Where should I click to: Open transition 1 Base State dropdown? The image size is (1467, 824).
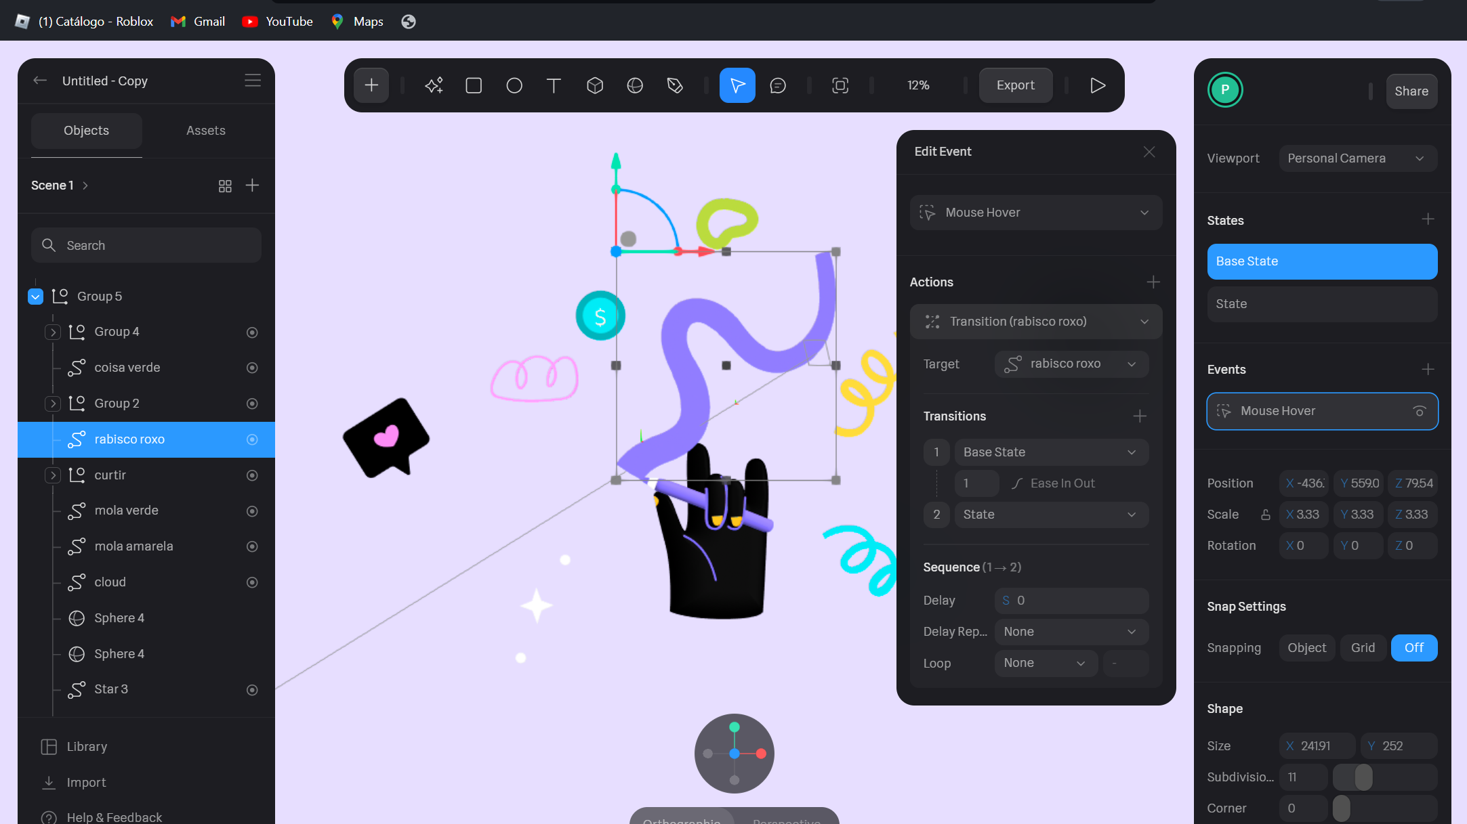point(1051,452)
